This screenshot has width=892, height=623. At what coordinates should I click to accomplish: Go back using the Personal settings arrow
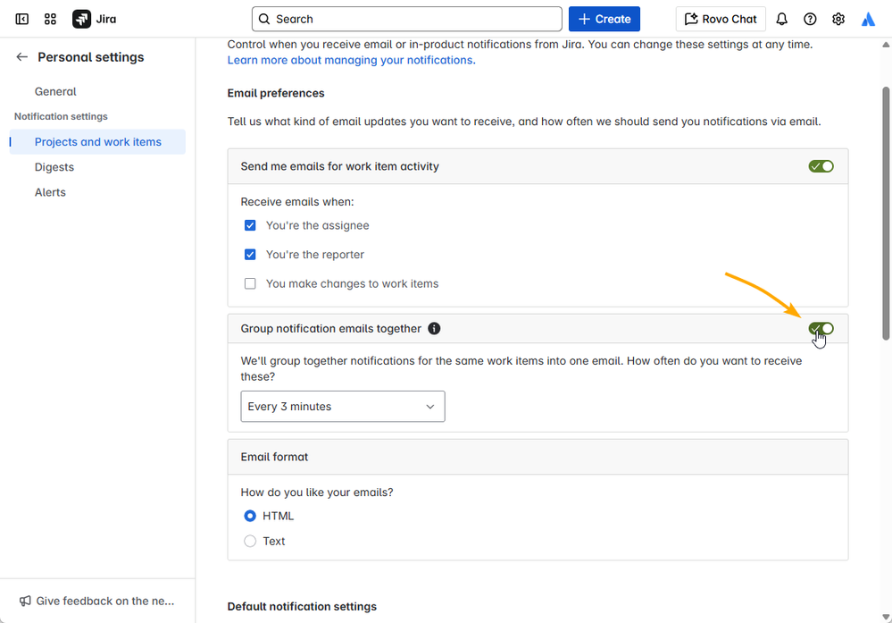coord(22,57)
